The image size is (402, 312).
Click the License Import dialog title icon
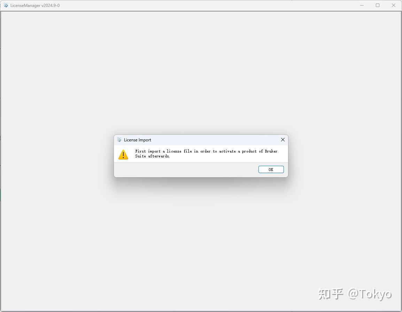point(119,140)
